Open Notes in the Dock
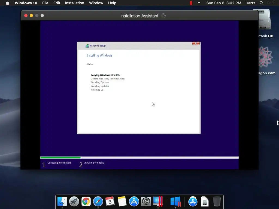279x209 pixels. 122,201
